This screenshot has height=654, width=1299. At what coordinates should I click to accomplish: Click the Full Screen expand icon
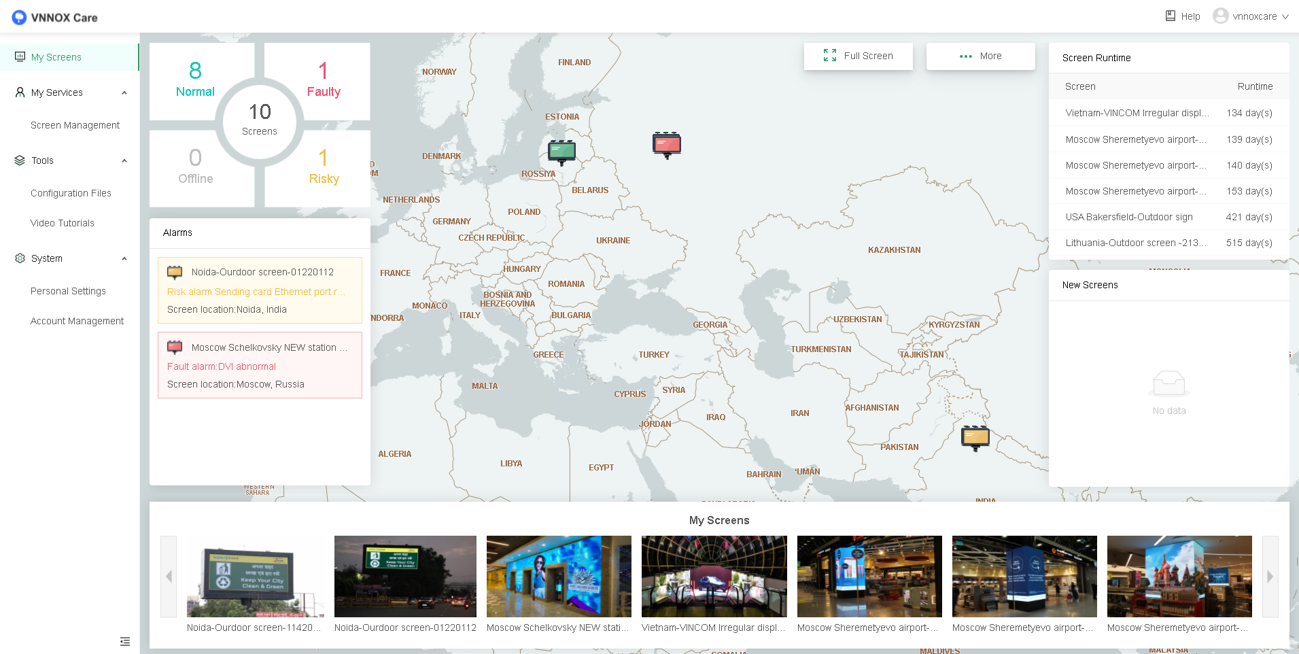coord(829,56)
